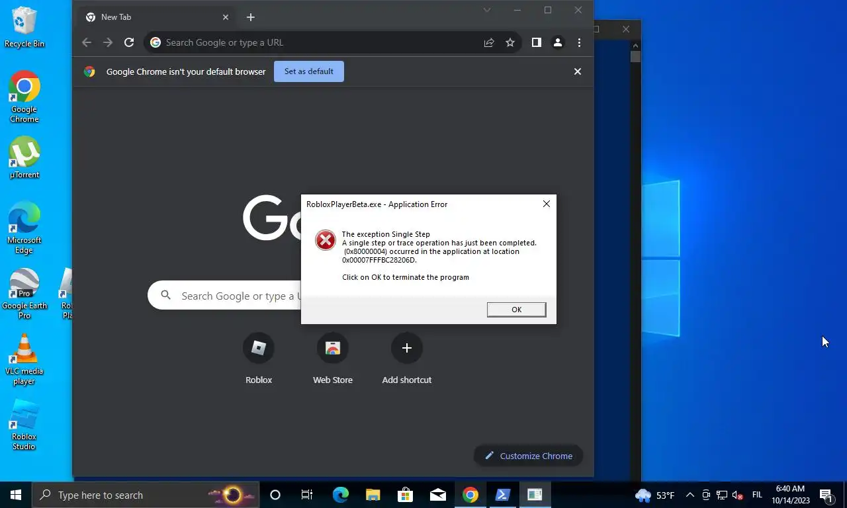Open the network status tray icon
This screenshot has height=508, width=847.
point(722,495)
